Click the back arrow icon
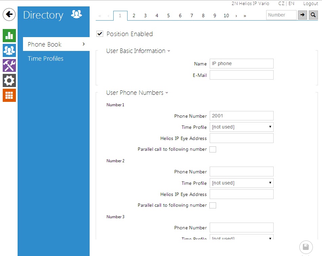This screenshot has height=256, width=322. click(x=9, y=15)
